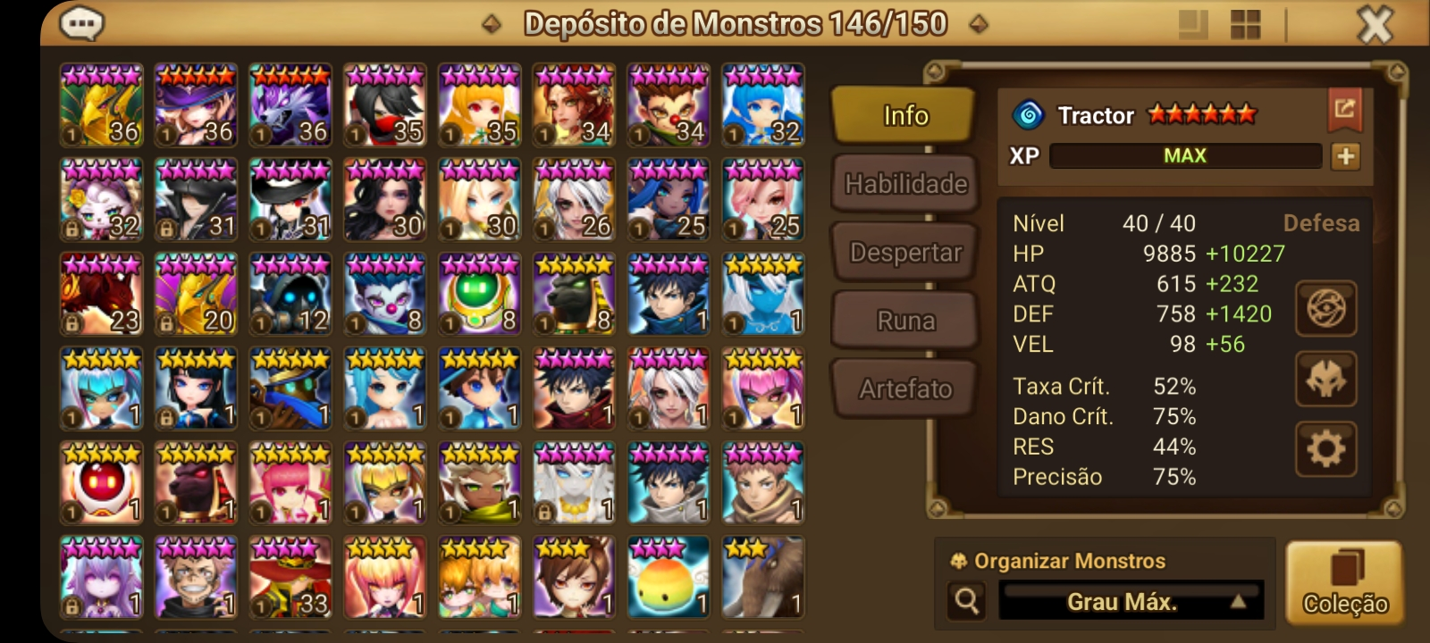This screenshot has height=643, width=1430.
Task: Click the share icon beside Tractor
Action: 1345,110
